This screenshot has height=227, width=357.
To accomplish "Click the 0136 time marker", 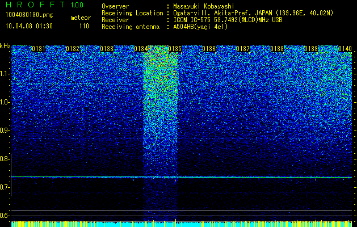I will pyautogui.click(x=209, y=49).
